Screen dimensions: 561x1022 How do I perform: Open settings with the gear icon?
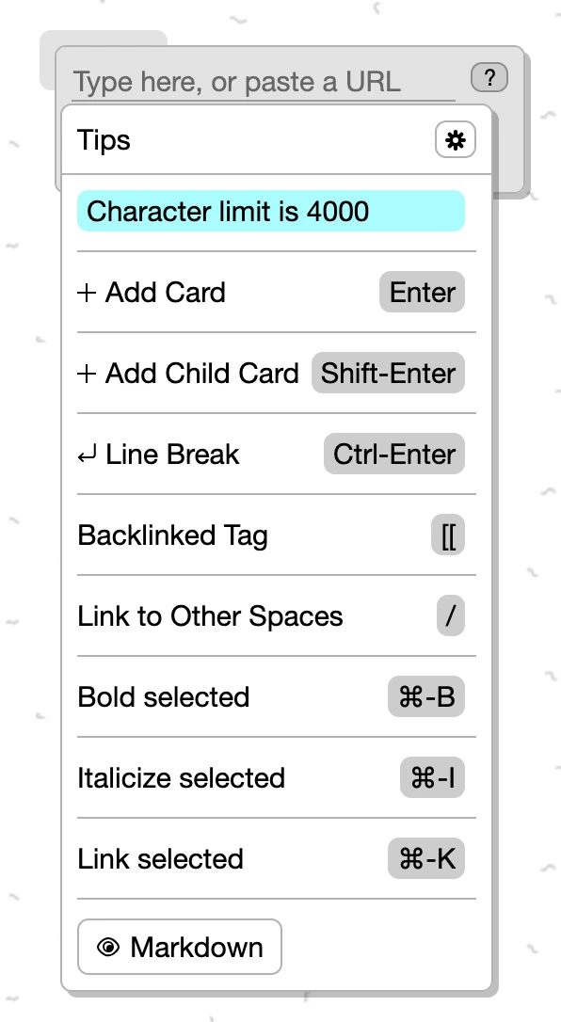(456, 139)
